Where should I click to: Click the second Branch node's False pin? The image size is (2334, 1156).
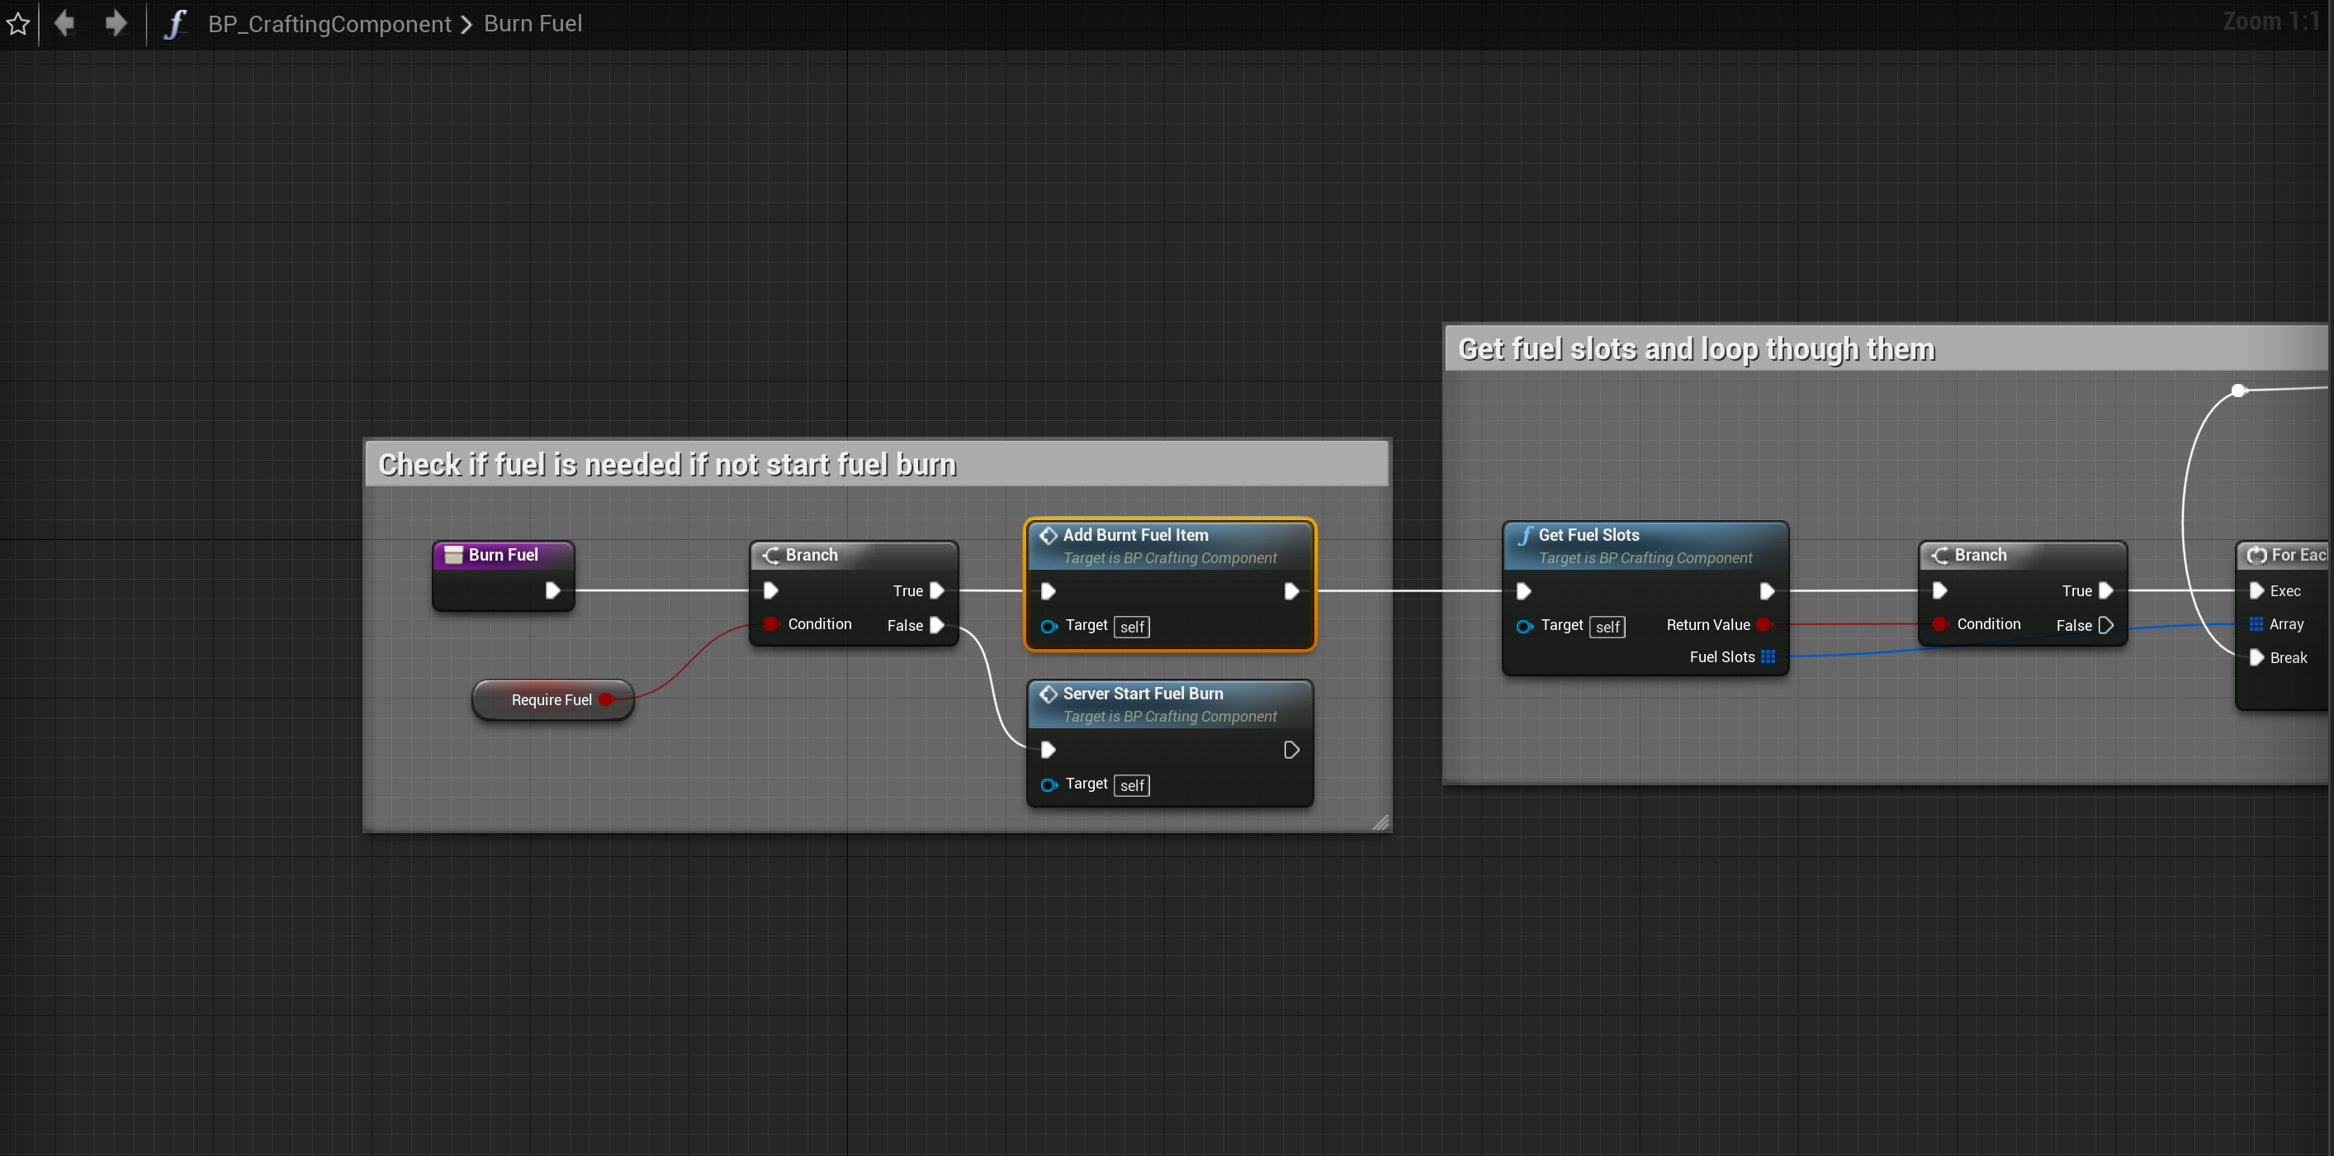pos(2105,625)
